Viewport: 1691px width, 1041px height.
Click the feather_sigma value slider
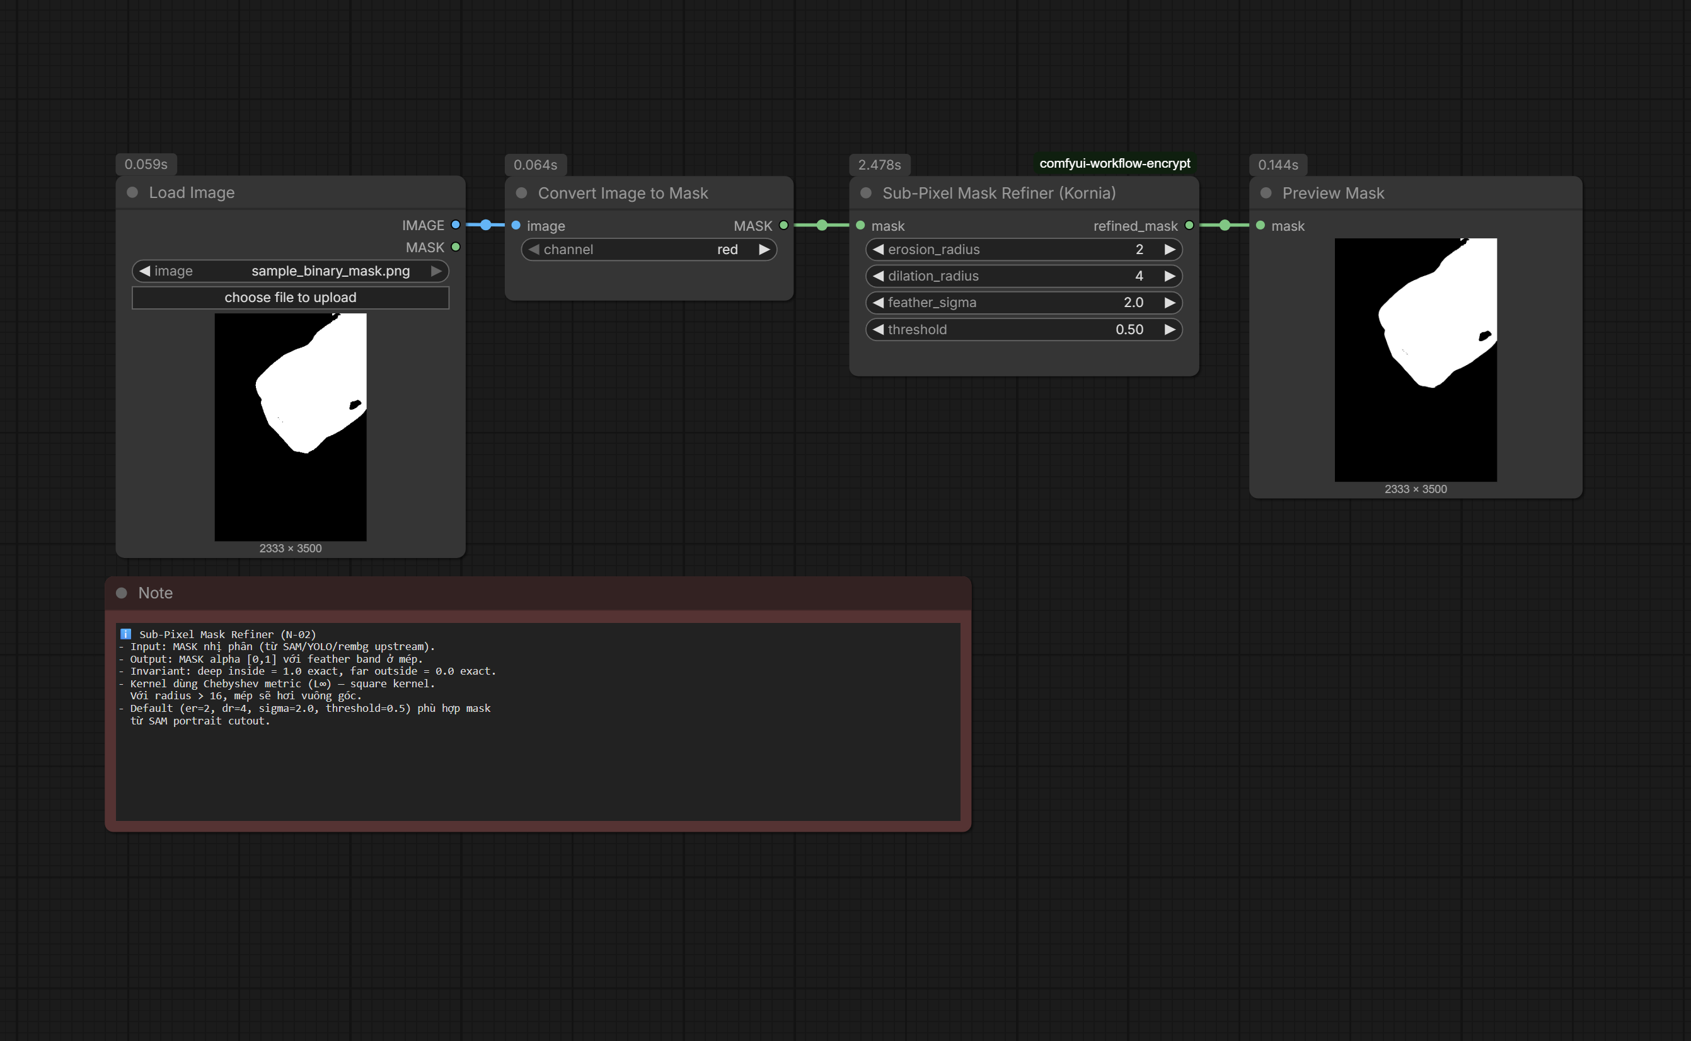click(1024, 303)
